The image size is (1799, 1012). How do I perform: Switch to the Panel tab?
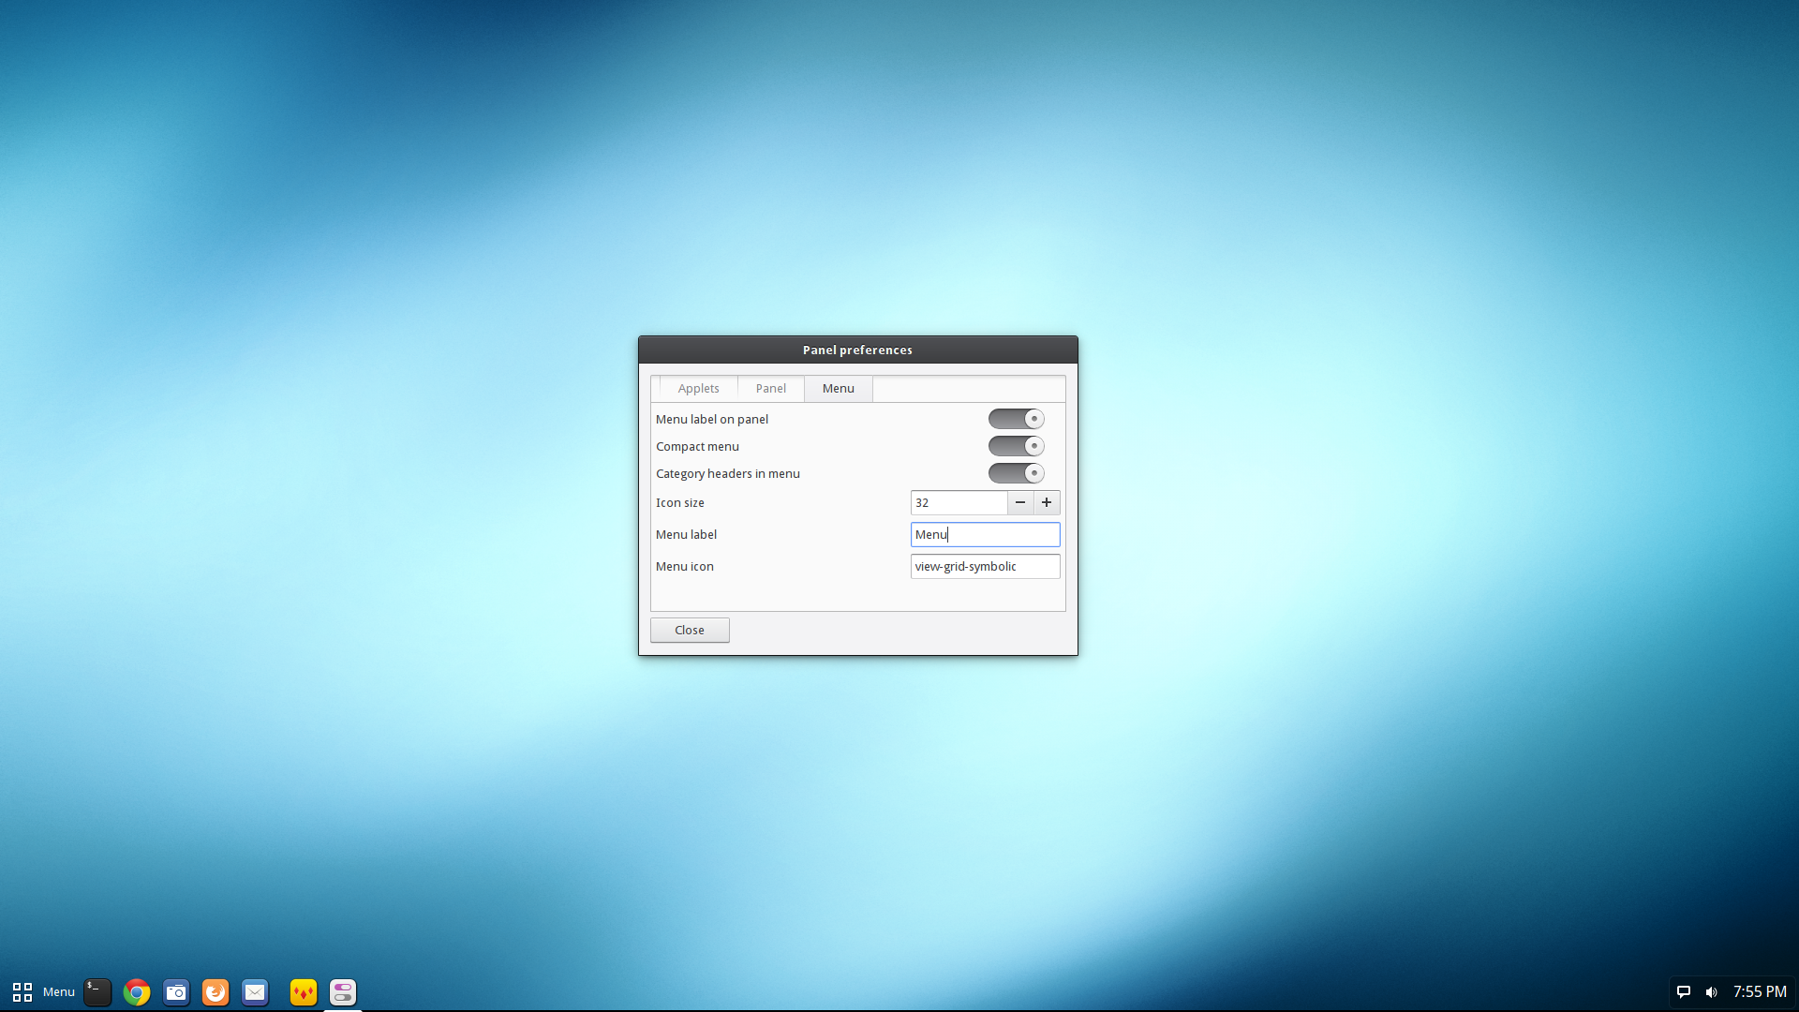[x=770, y=388]
